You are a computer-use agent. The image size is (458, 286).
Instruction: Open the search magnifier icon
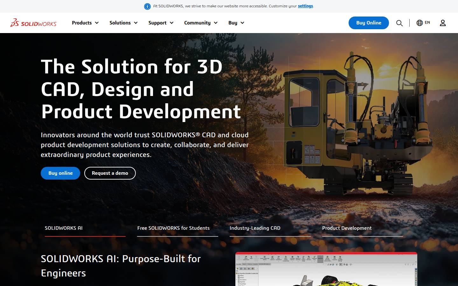(399, 23)
